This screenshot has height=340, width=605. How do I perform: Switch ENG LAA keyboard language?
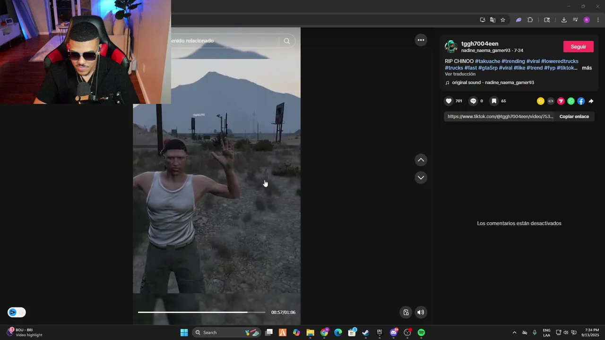click(546, 332)
